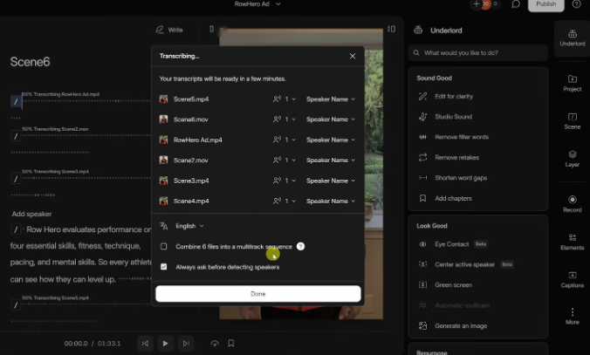Open Speaker Name dropdown for Scene4.mp4

(331, 201)
